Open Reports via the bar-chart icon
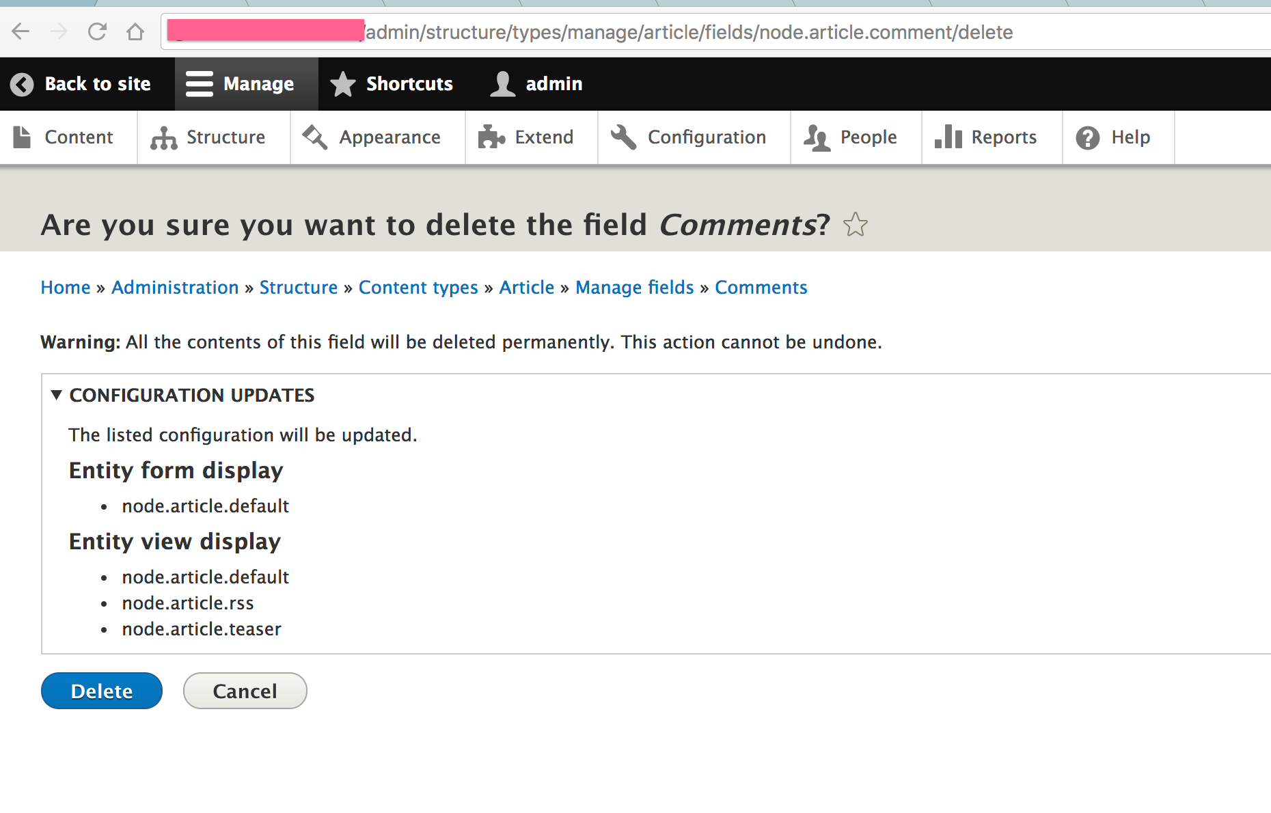1271x813 pixels. point(947,137)
